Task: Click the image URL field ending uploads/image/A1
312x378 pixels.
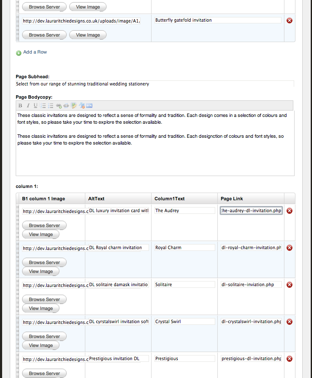Action: click(81, 21)
